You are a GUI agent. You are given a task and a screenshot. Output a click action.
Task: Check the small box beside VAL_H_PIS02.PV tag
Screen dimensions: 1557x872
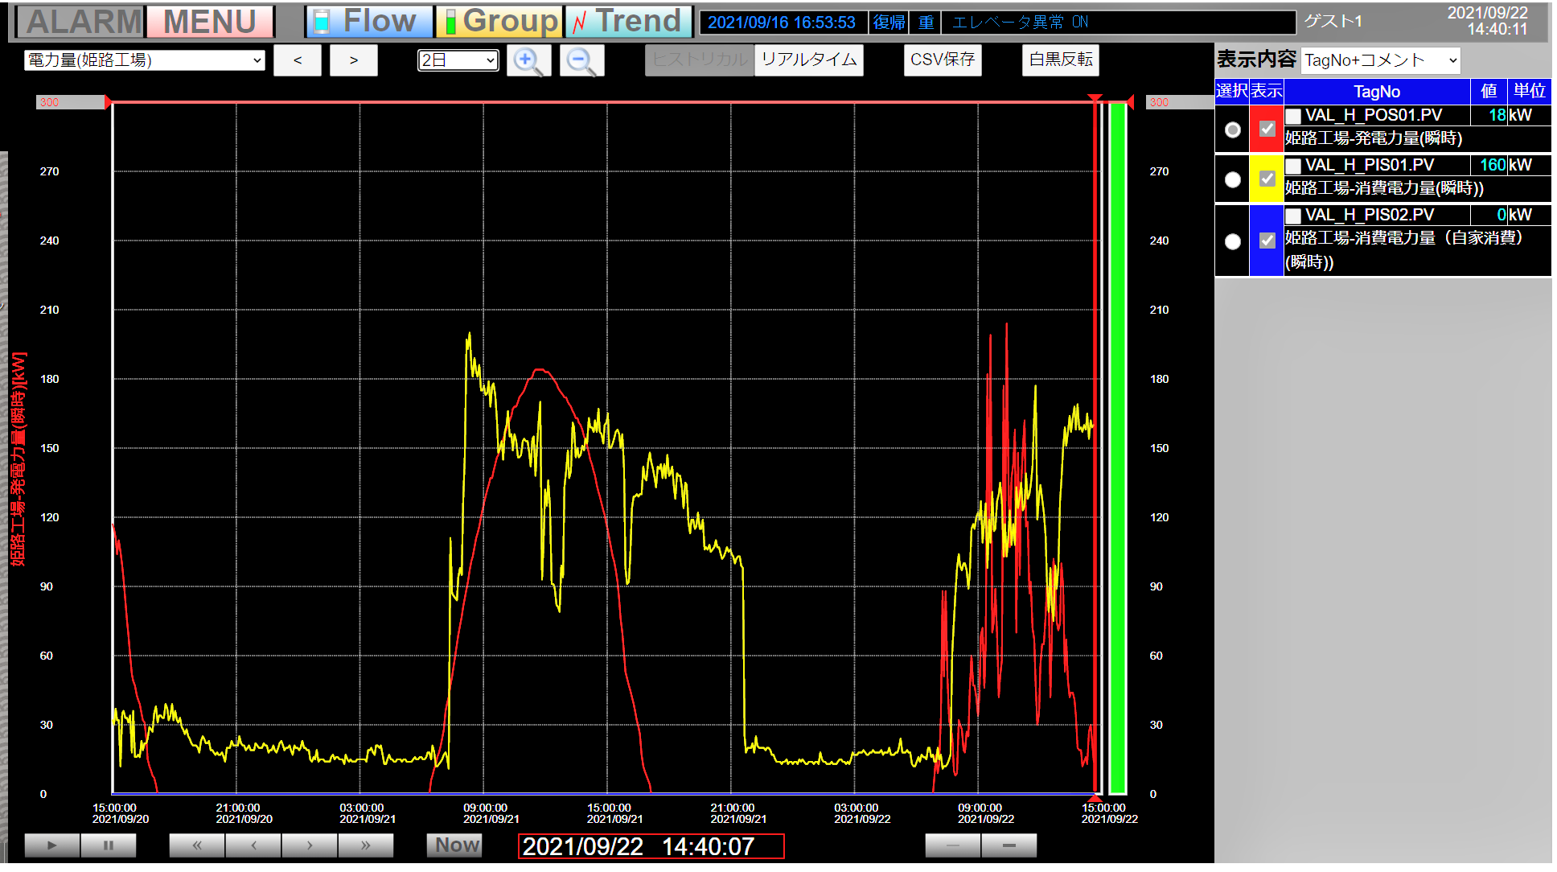pos(1293,216)
